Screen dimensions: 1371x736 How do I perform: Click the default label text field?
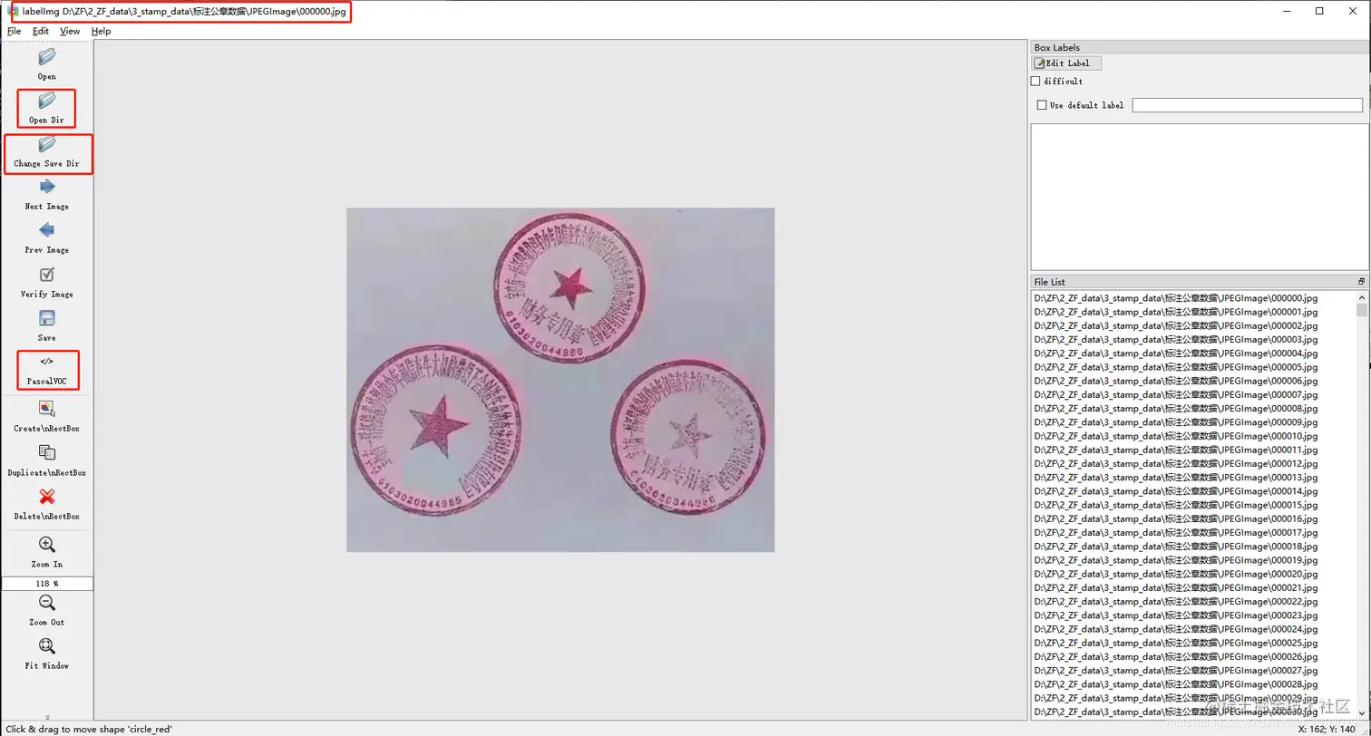(1248, 105)
